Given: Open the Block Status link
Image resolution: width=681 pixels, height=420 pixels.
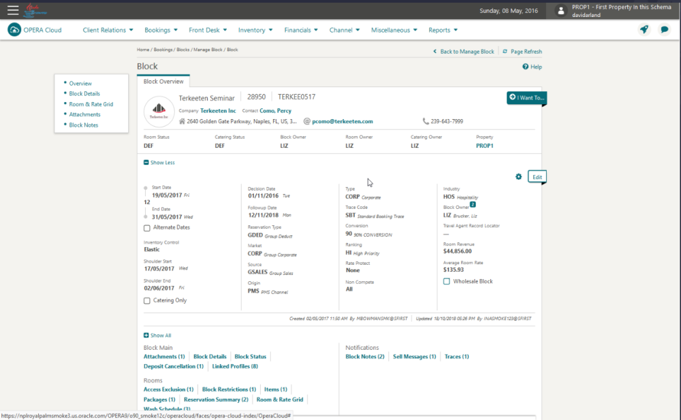Looking at the screenshot, I should 250,357.
